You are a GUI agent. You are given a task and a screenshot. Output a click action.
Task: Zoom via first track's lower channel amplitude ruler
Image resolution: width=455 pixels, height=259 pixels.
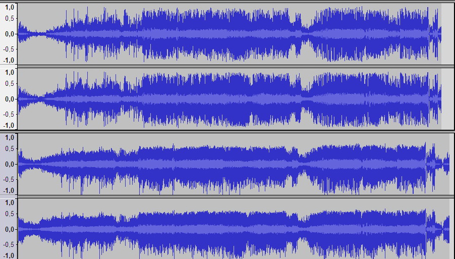(9, 99)
